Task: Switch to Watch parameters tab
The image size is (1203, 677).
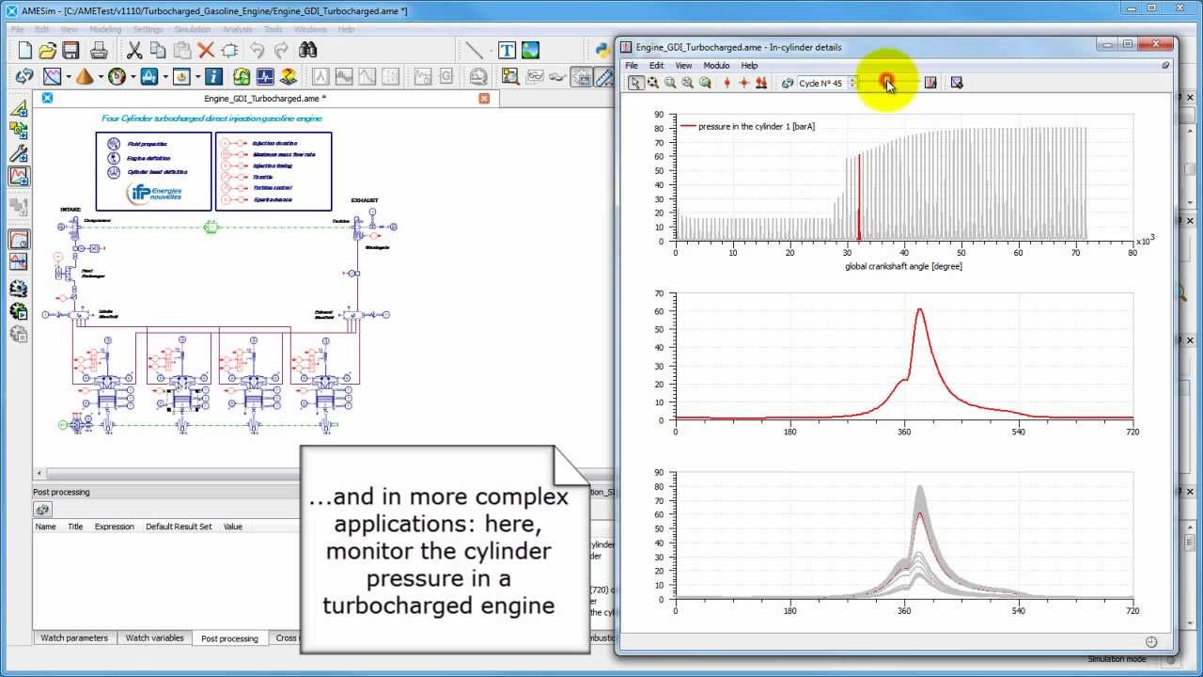Action: point(74,638)
